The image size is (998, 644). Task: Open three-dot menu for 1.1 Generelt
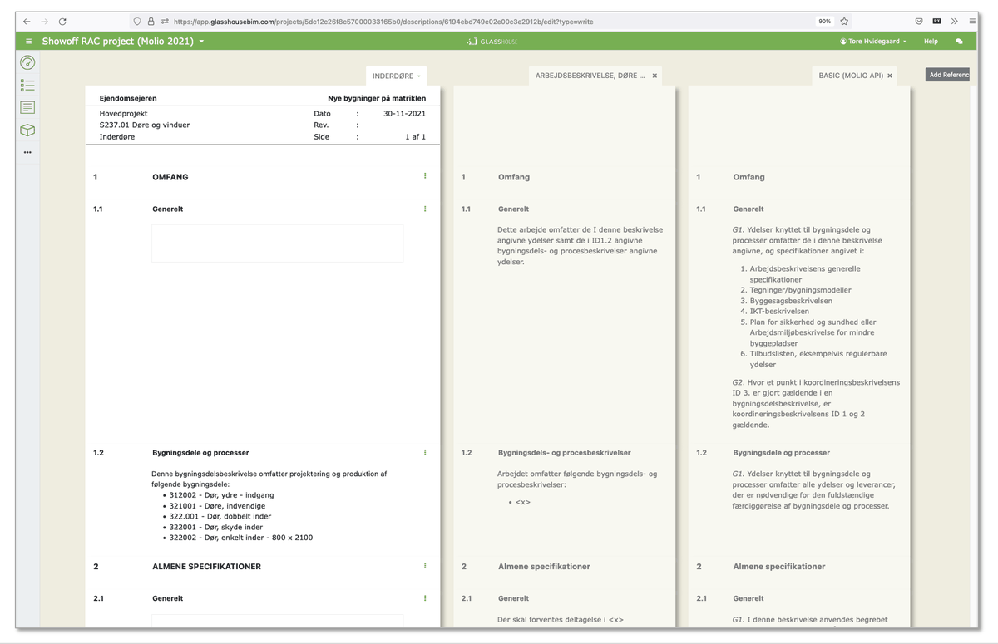pos(425,209)
